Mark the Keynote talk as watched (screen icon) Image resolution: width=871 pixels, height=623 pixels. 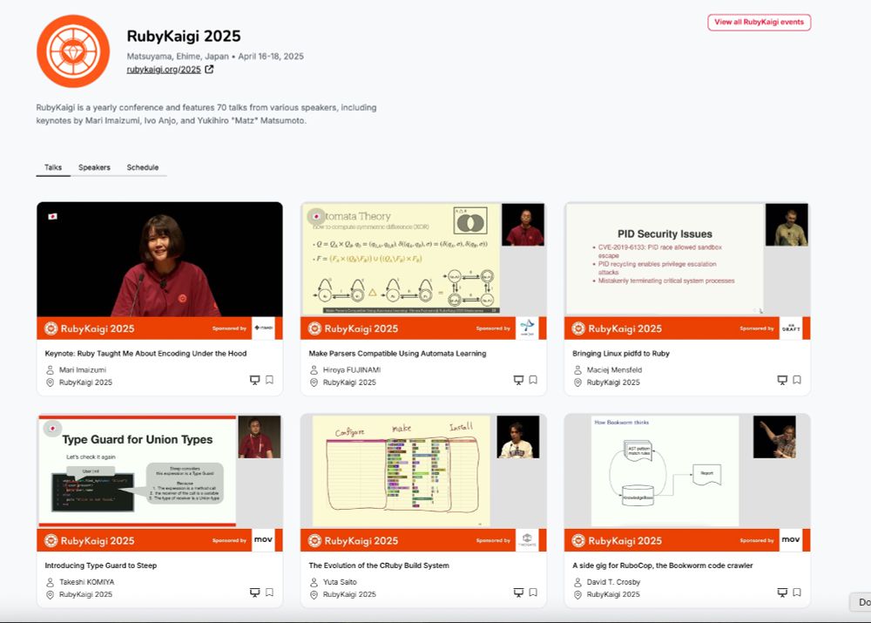click(x=254, y=380)
